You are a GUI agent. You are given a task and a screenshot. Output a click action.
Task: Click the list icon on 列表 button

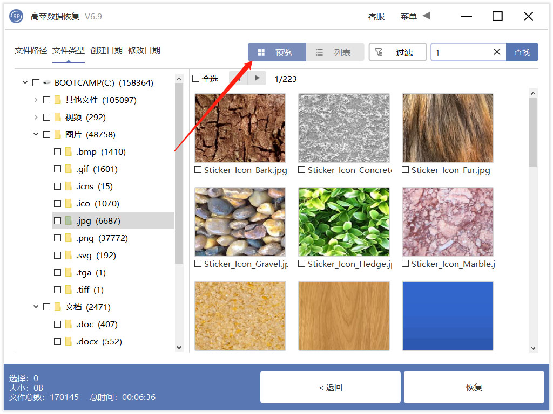(x=319, y=52)
